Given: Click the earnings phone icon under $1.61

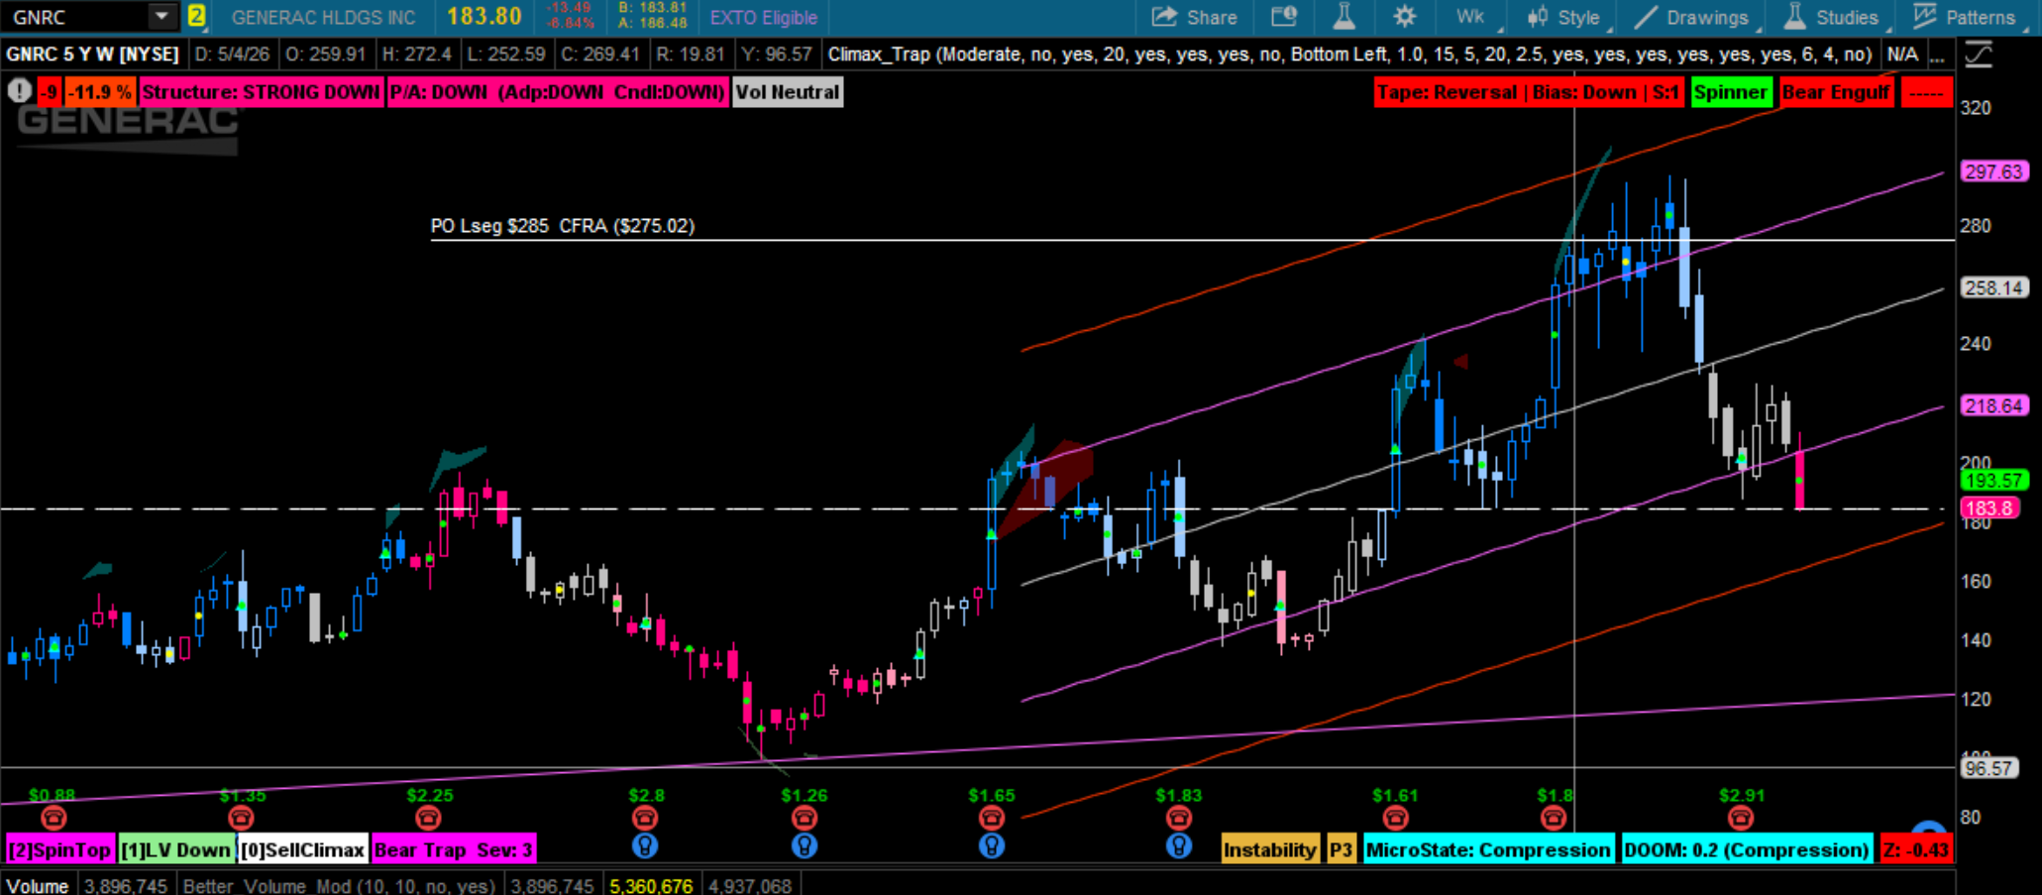Looking at the screenshot, I should 1395,818.
